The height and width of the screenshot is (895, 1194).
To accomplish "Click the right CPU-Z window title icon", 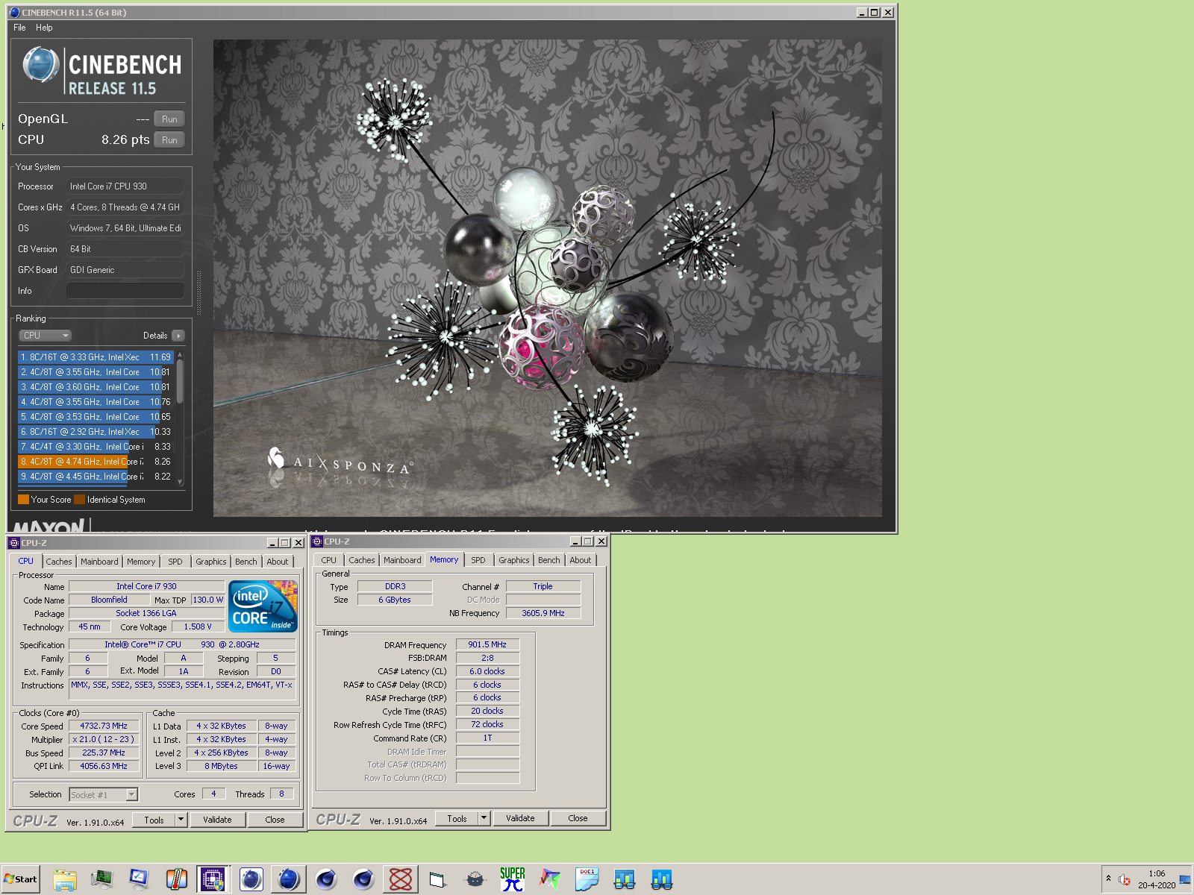I will (317, 541).
